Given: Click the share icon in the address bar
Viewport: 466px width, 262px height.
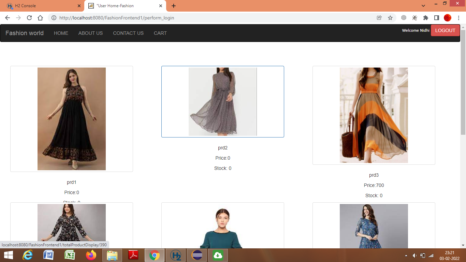Looking at the screenshot, I should pyautogui.click(x=379, y=17).
